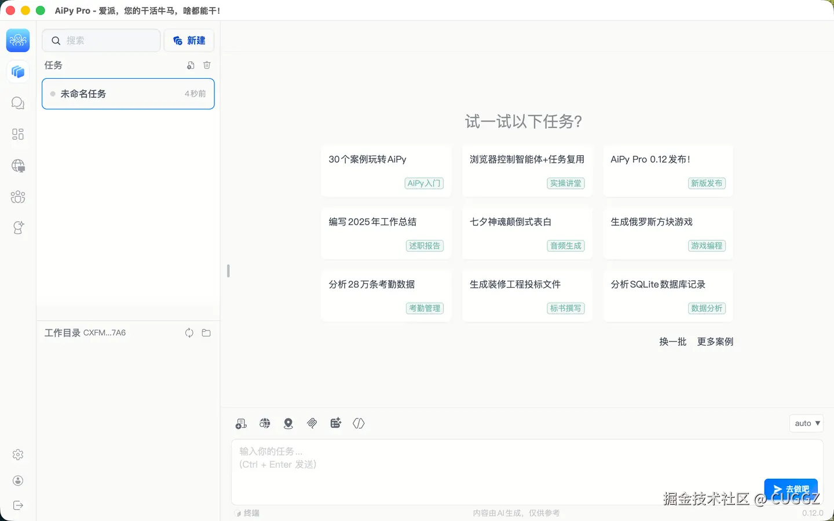Click the AiPy入门 tag

[x=424, y=184]
